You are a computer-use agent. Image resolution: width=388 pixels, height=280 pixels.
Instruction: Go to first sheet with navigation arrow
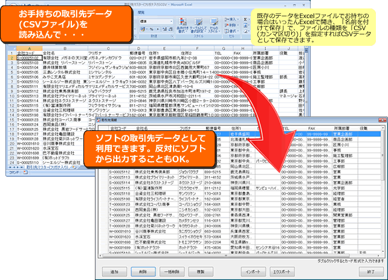(10, 167)
